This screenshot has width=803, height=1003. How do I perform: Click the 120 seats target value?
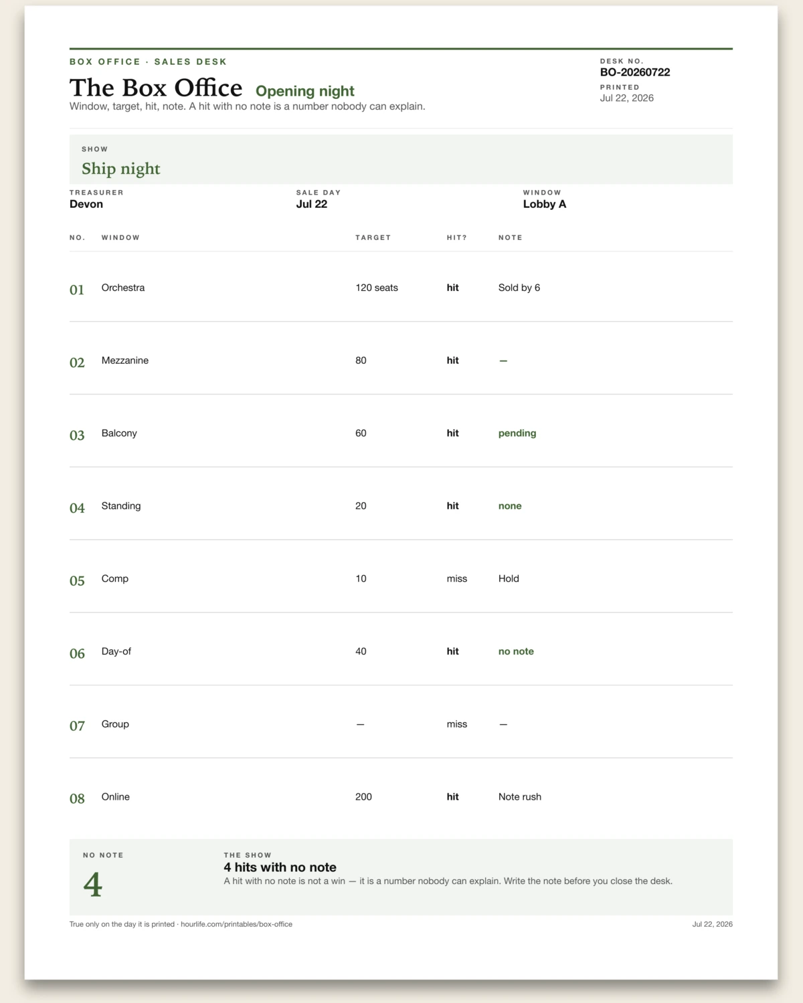click(x=377, y=288)
